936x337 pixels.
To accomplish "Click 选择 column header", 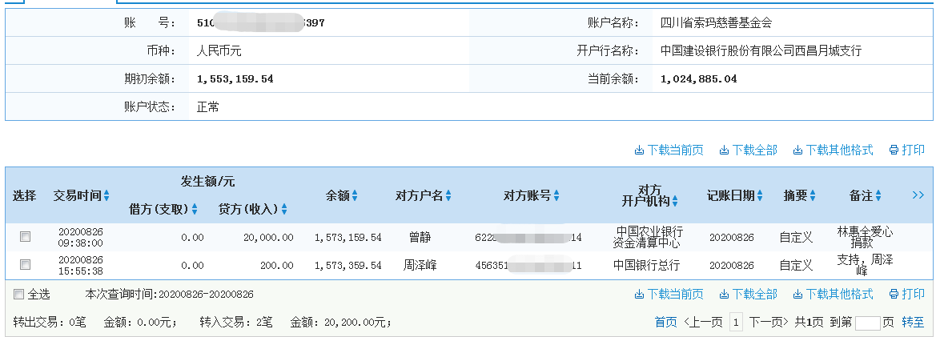I will coord(25,195).
